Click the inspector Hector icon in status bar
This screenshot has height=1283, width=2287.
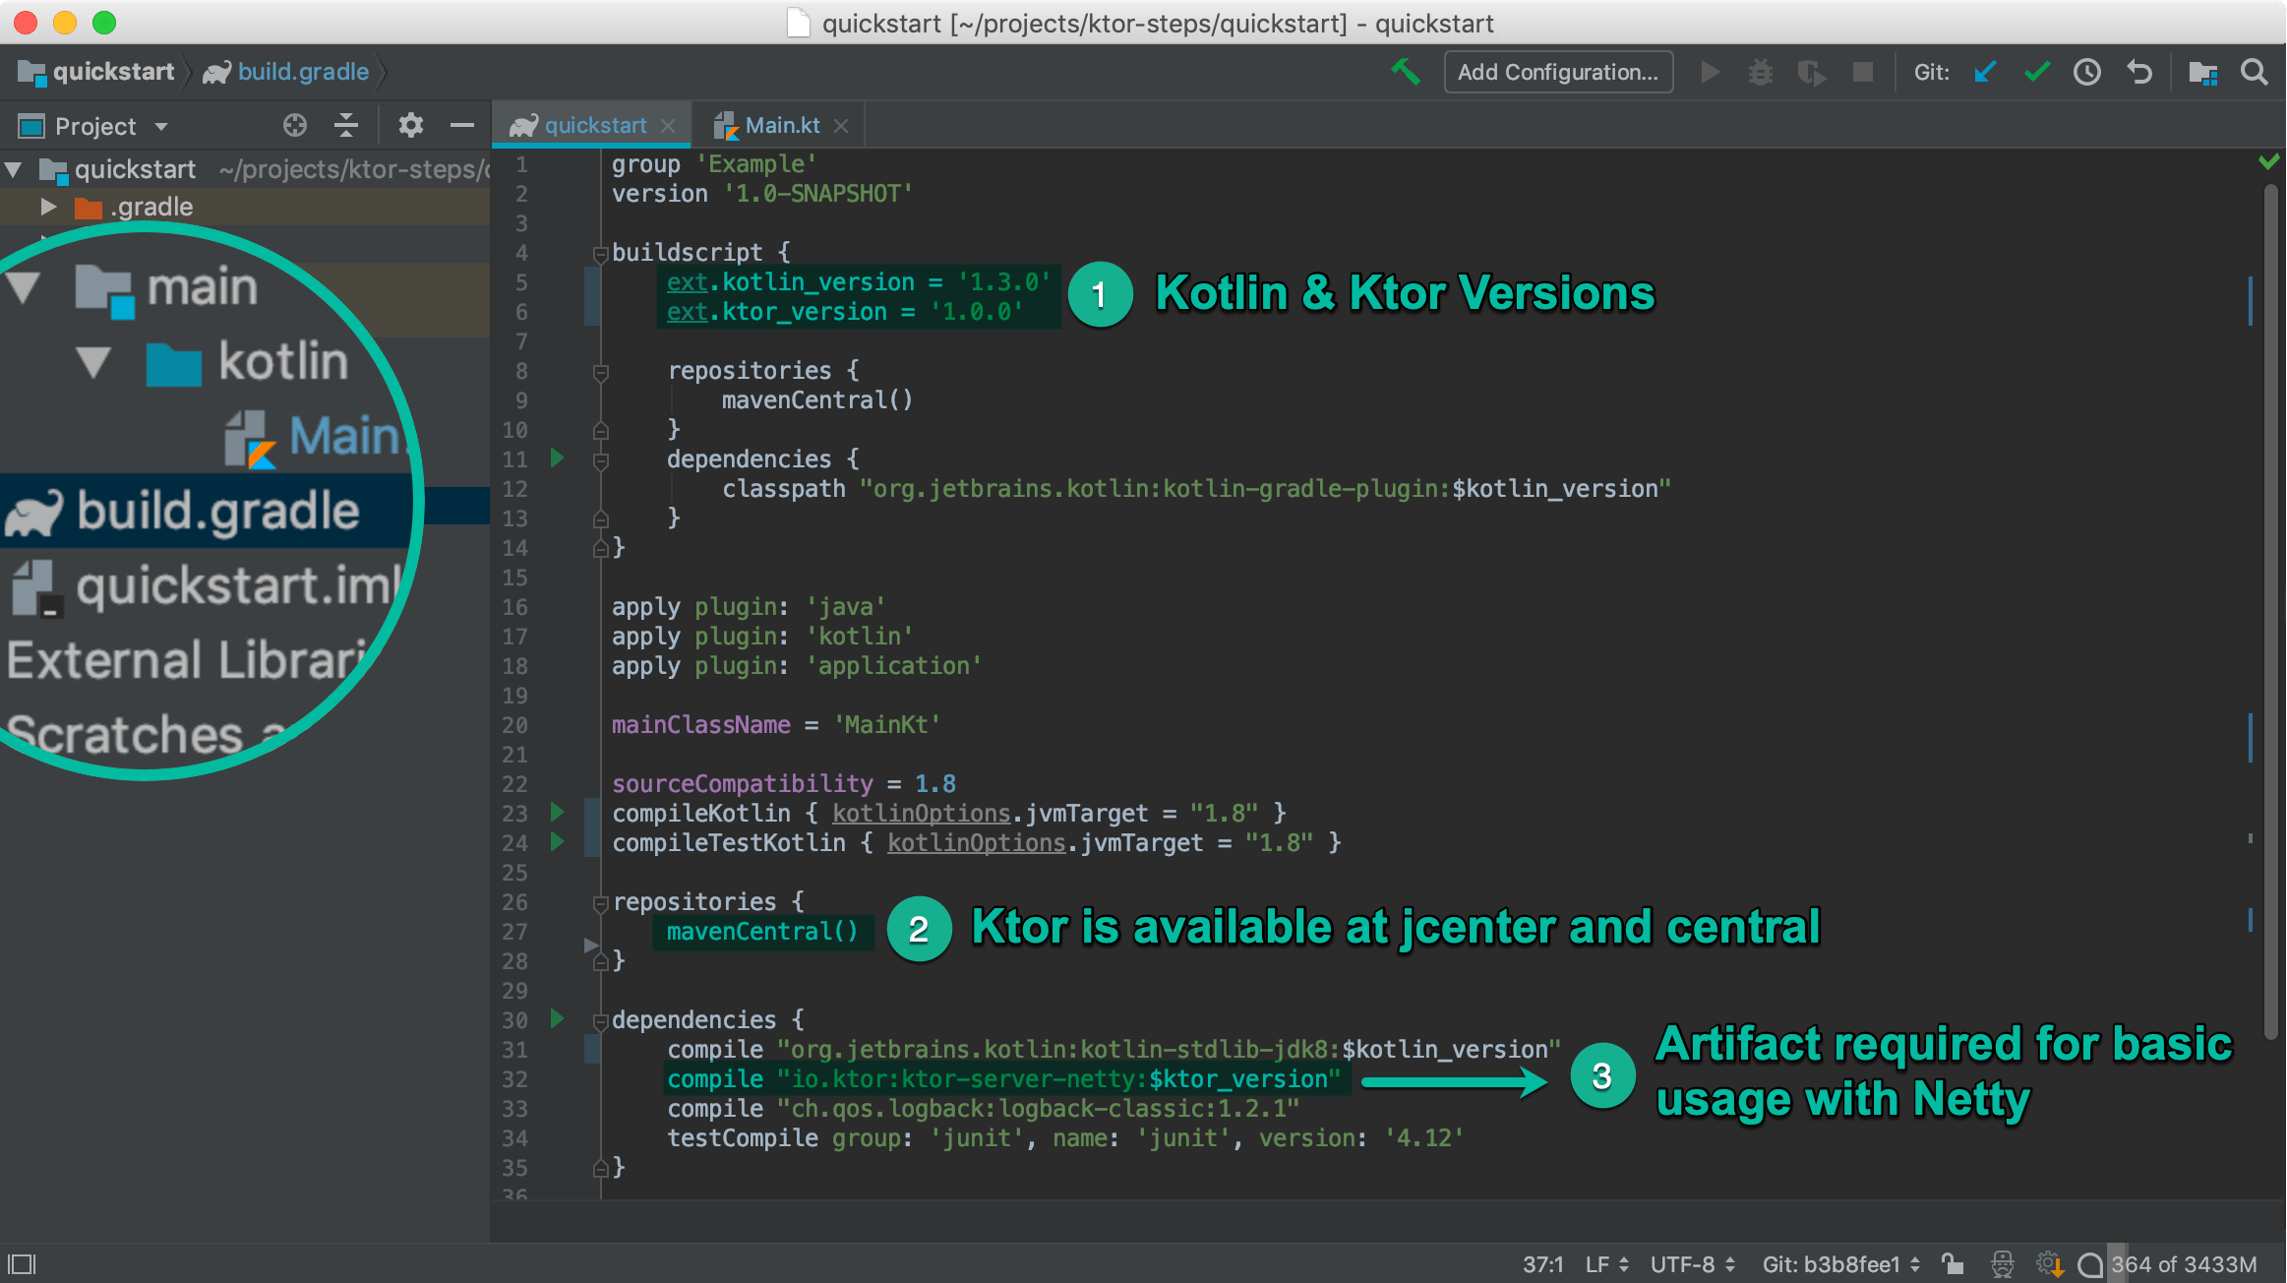click(2002, 1264)
